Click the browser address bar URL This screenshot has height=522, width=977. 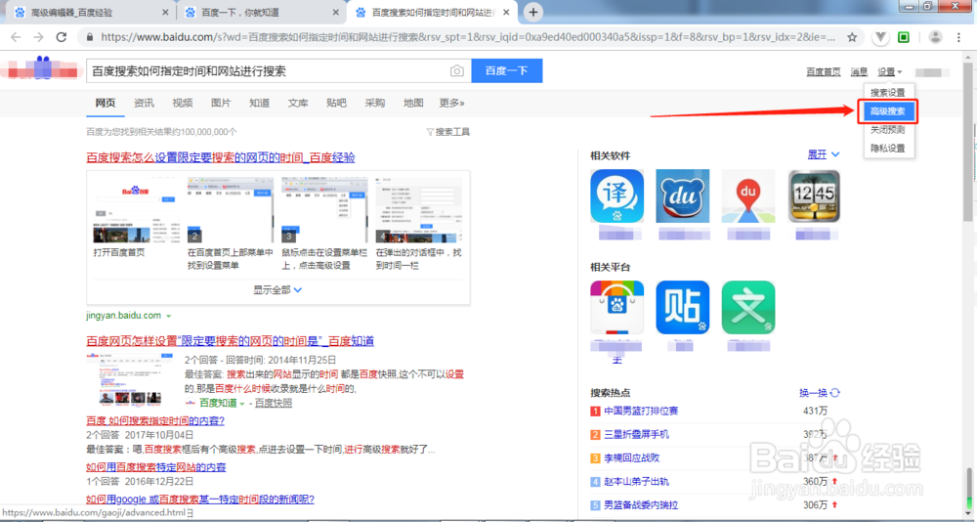(467, 37)
